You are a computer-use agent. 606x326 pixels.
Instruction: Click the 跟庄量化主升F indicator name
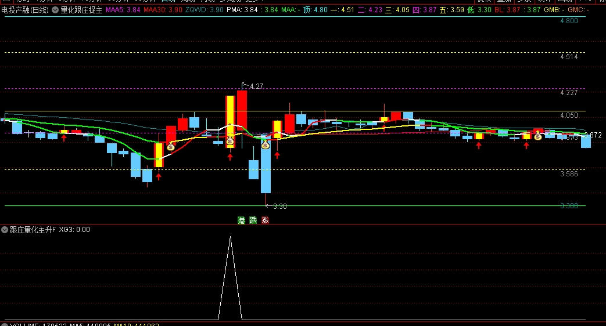(x=33, y=230)
